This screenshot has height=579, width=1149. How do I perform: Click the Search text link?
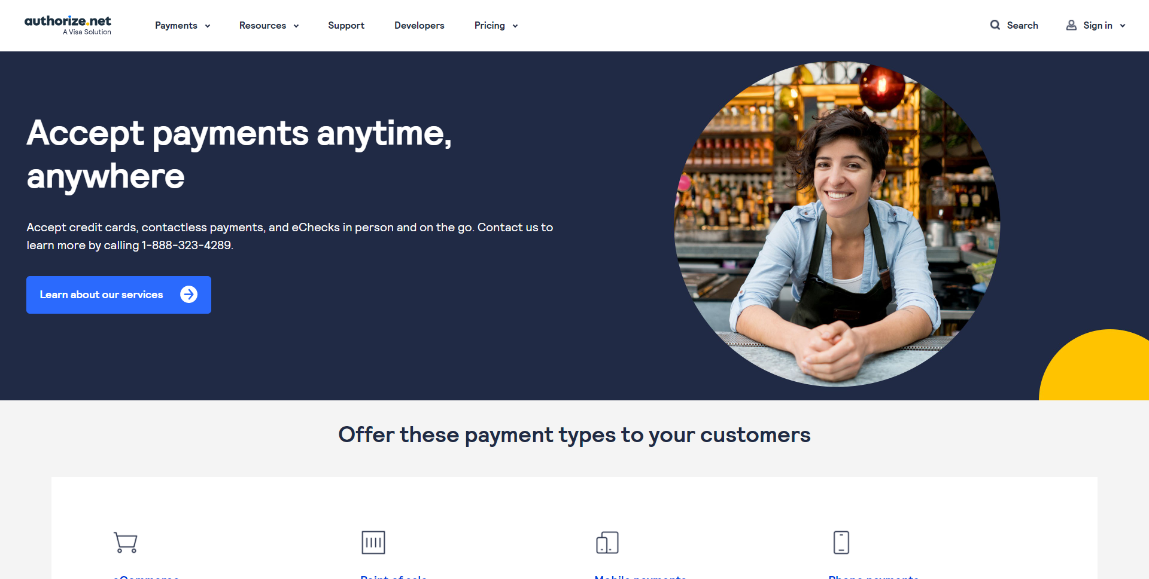point(1022,25)
